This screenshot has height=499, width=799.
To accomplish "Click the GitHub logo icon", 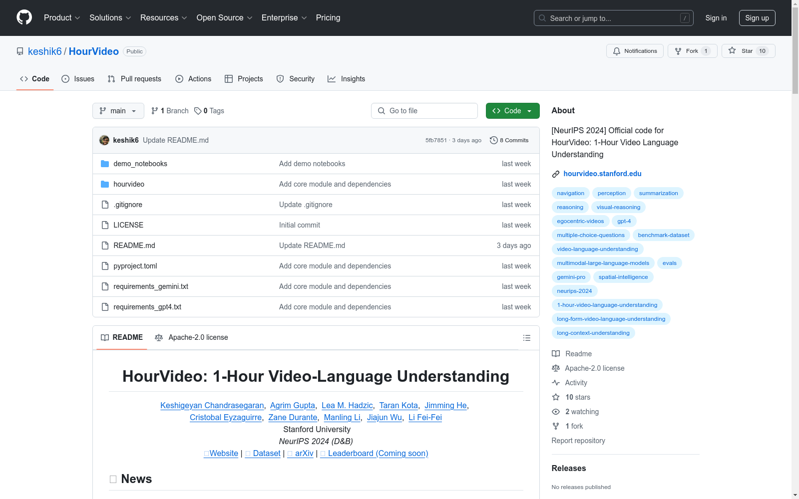I will point(24,17).
